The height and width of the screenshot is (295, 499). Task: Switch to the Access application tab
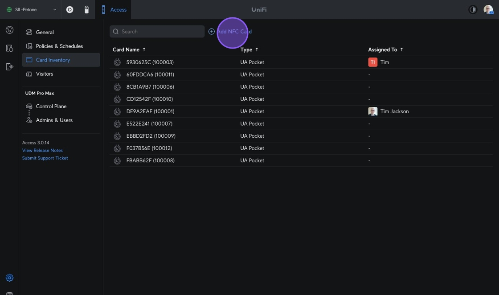pos(114,9)
